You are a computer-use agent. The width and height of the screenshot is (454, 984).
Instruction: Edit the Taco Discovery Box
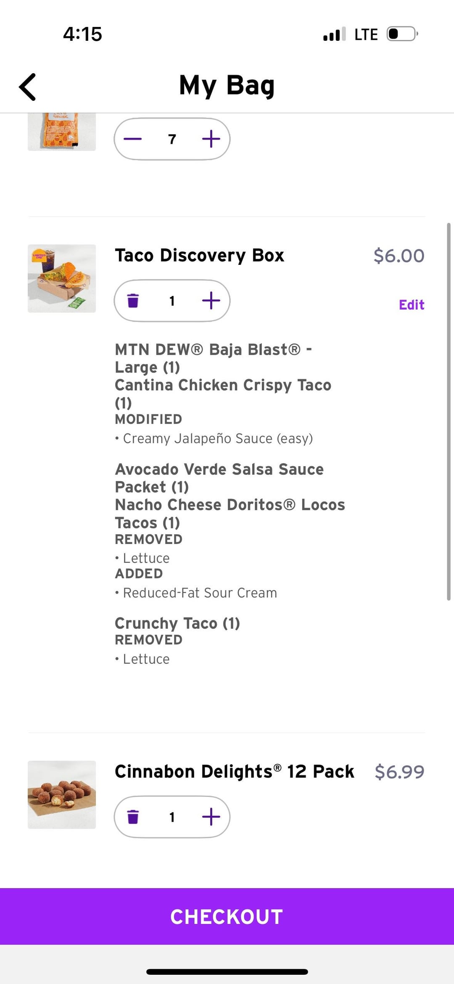coord(411,305)
